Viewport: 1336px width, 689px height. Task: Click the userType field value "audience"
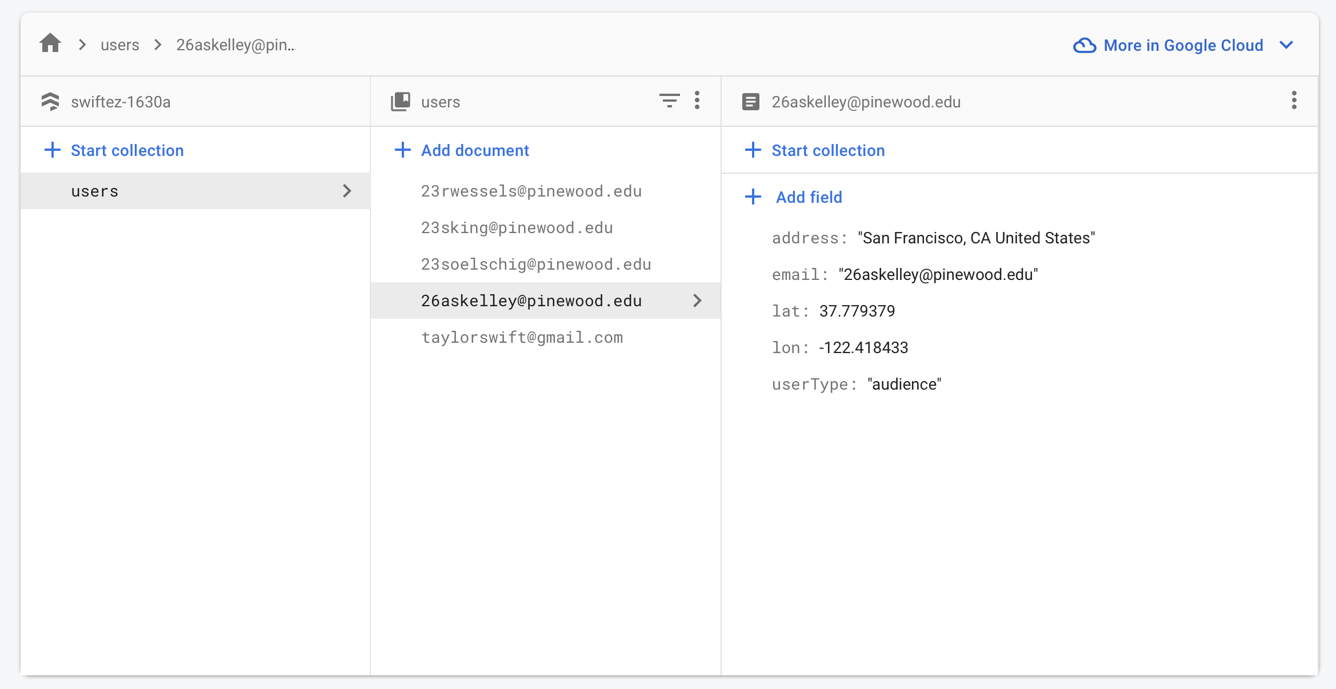(904, 384)
